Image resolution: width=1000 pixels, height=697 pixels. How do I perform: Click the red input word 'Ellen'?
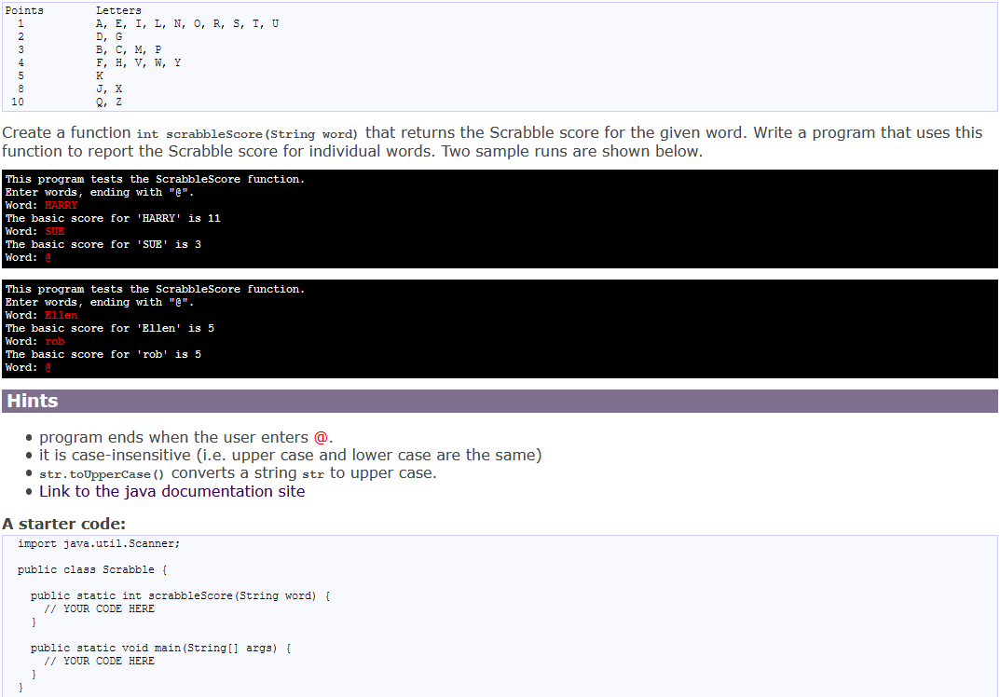[x=62, y=315]
